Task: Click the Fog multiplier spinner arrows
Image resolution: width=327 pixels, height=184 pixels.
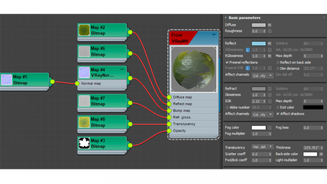Action: click(x=270, y=134)
